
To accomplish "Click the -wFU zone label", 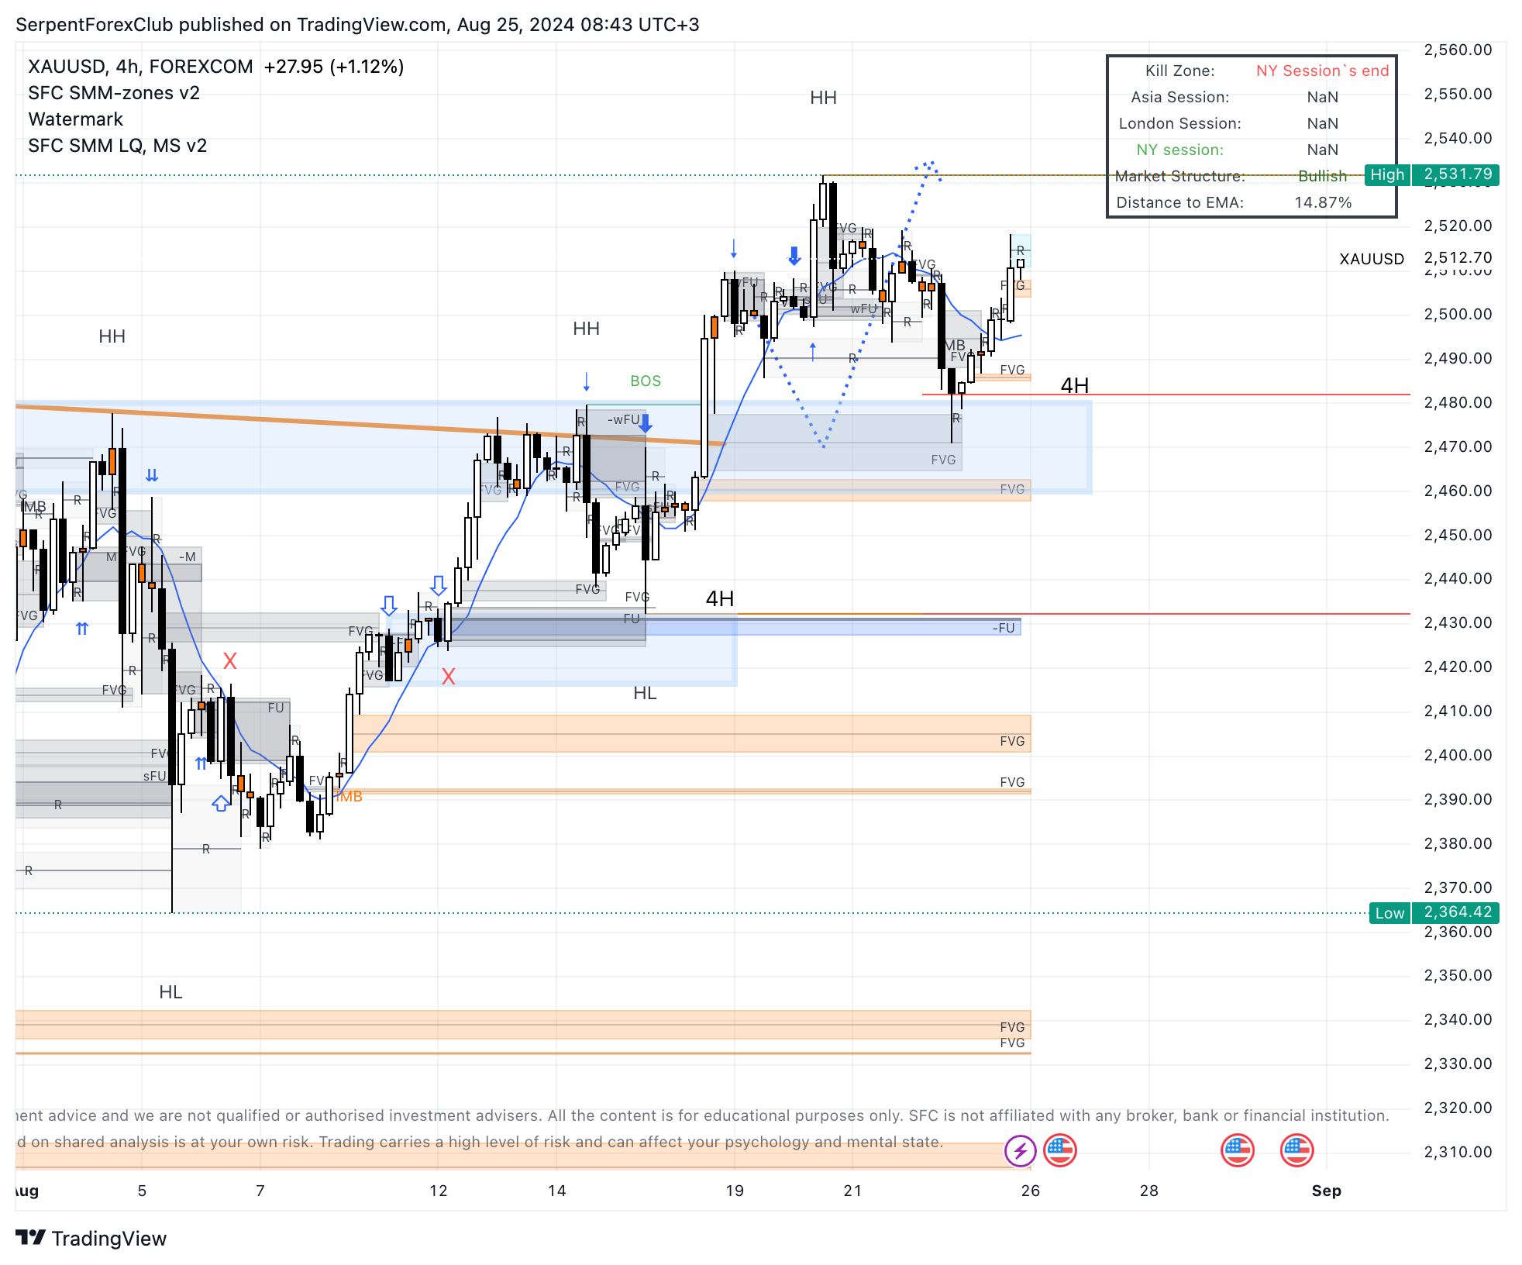I will 623,419.
